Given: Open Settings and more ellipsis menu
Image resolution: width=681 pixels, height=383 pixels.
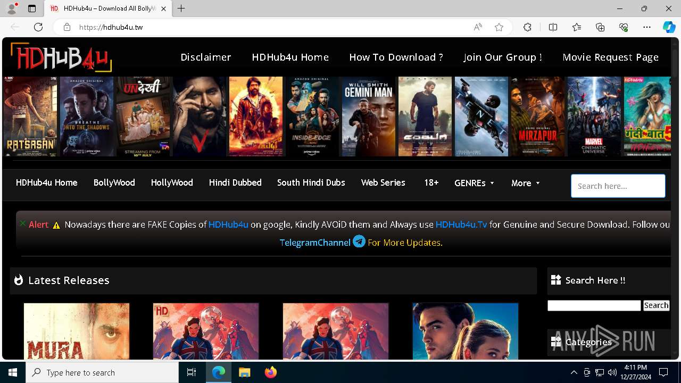Looking at the screenshot, I should 647,27.
